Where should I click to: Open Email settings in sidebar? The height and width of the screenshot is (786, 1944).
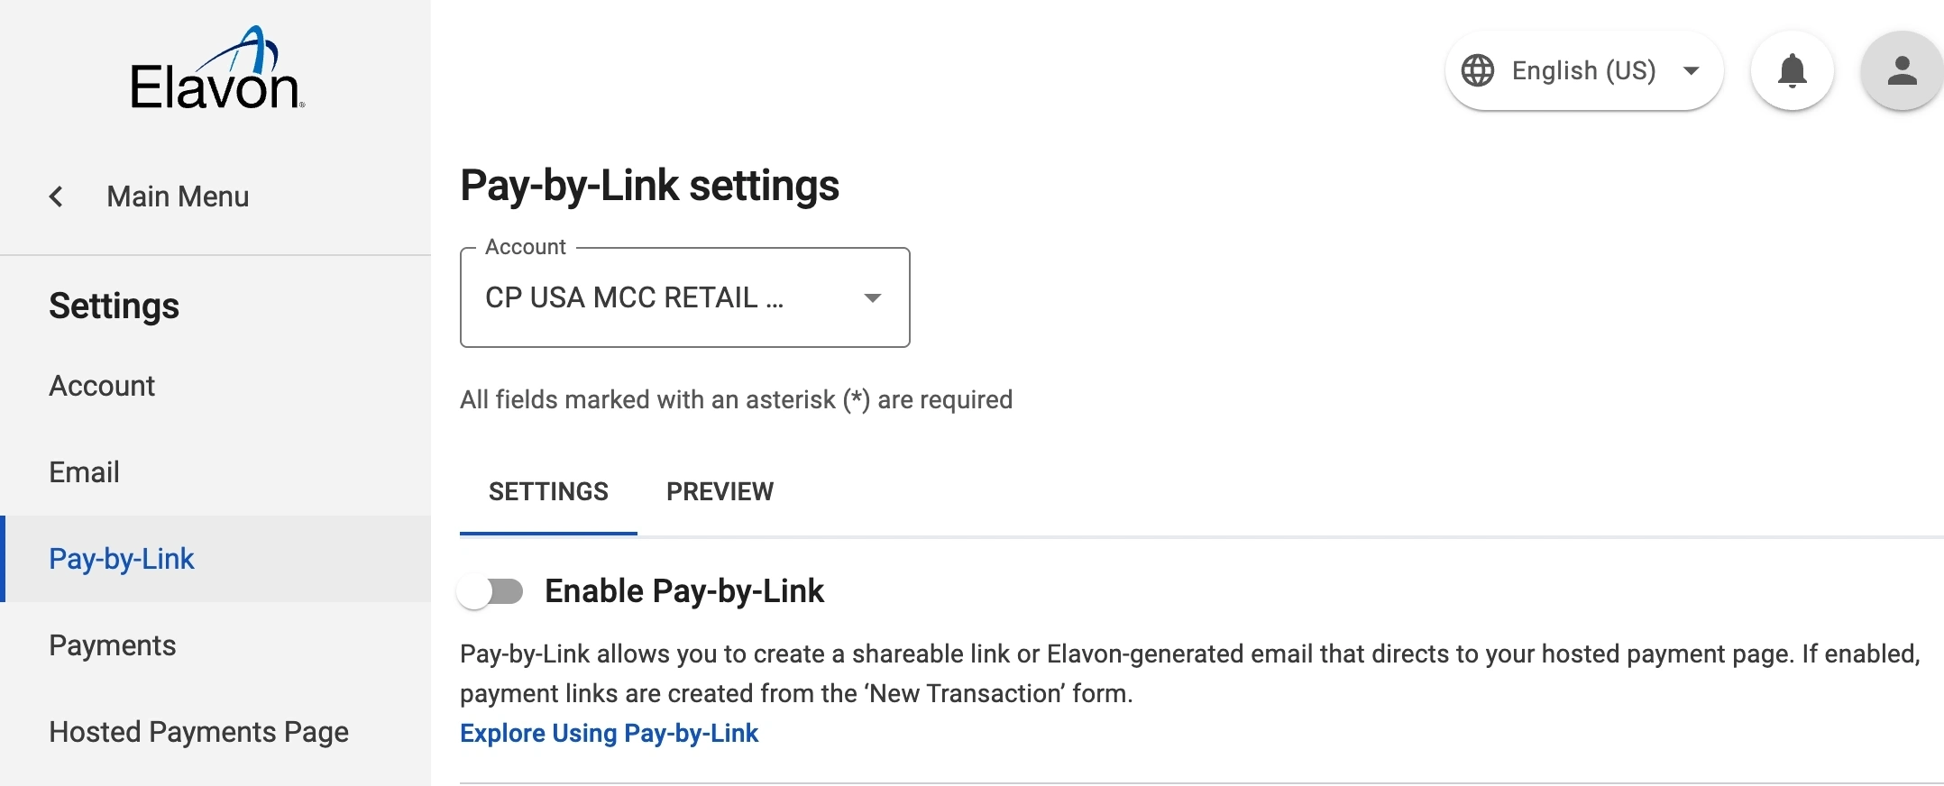pyautogui.click(x=84, y=472)
